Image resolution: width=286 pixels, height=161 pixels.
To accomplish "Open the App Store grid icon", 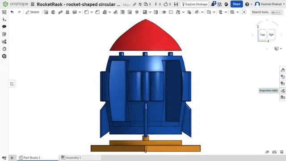I will pos(219,4).
